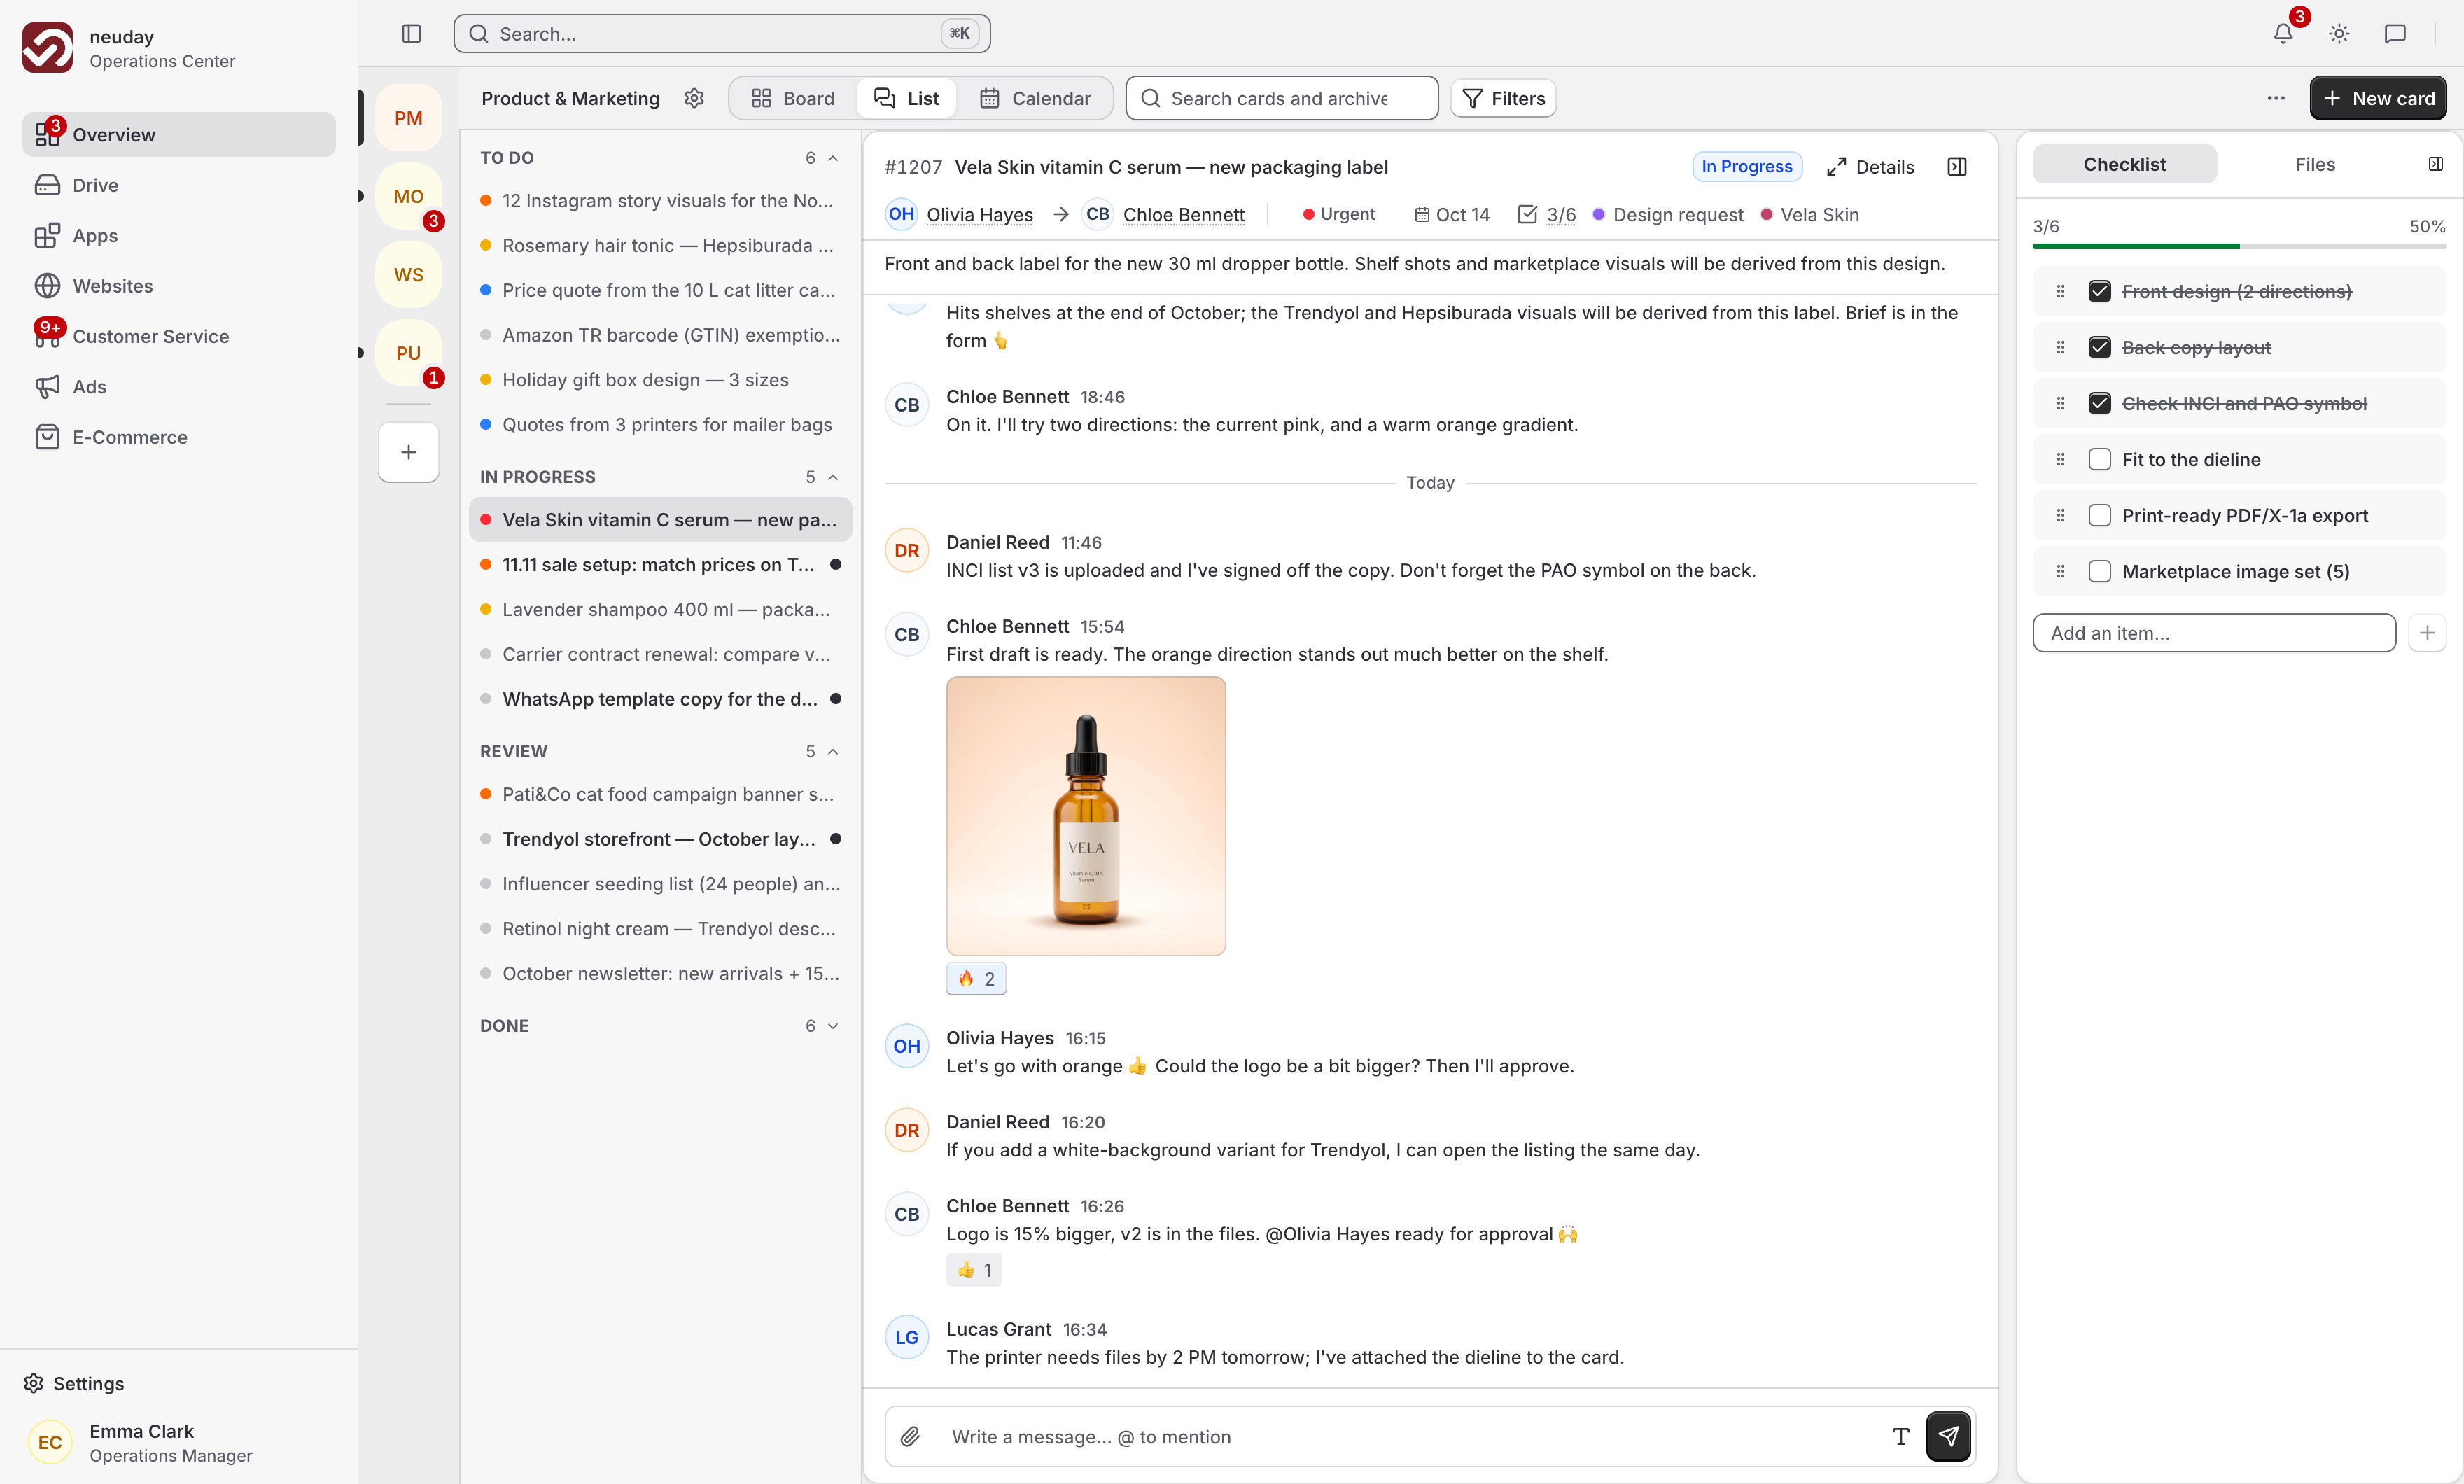The height and width of the screenshot is (1484, 2464).
Task: Attach a file with the paperclip icon
Action: (x=910, y=1437)
